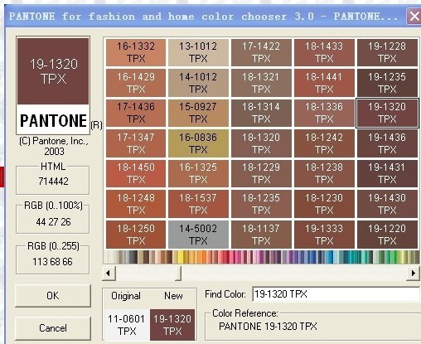Choose the 17-1422 TPX swatch
Image resolution: width=421 pixels, height=344 pixels.
261,52
